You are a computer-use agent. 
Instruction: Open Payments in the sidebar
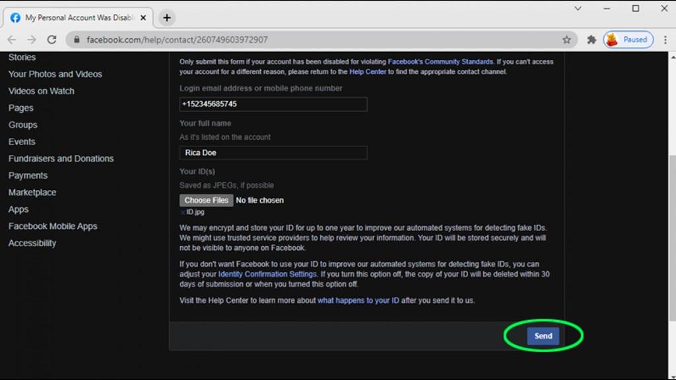click(x=28, y=175)
